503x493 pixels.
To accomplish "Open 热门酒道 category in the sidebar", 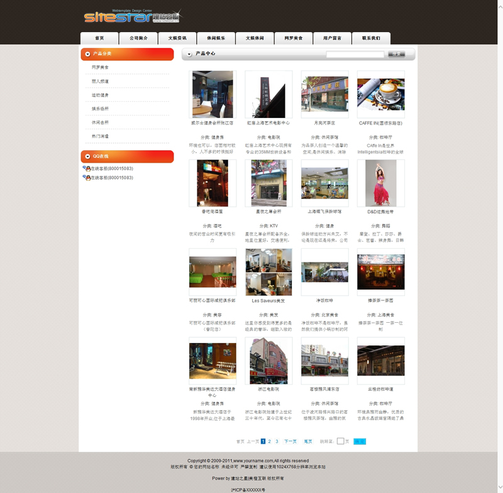I will (100, 136).
